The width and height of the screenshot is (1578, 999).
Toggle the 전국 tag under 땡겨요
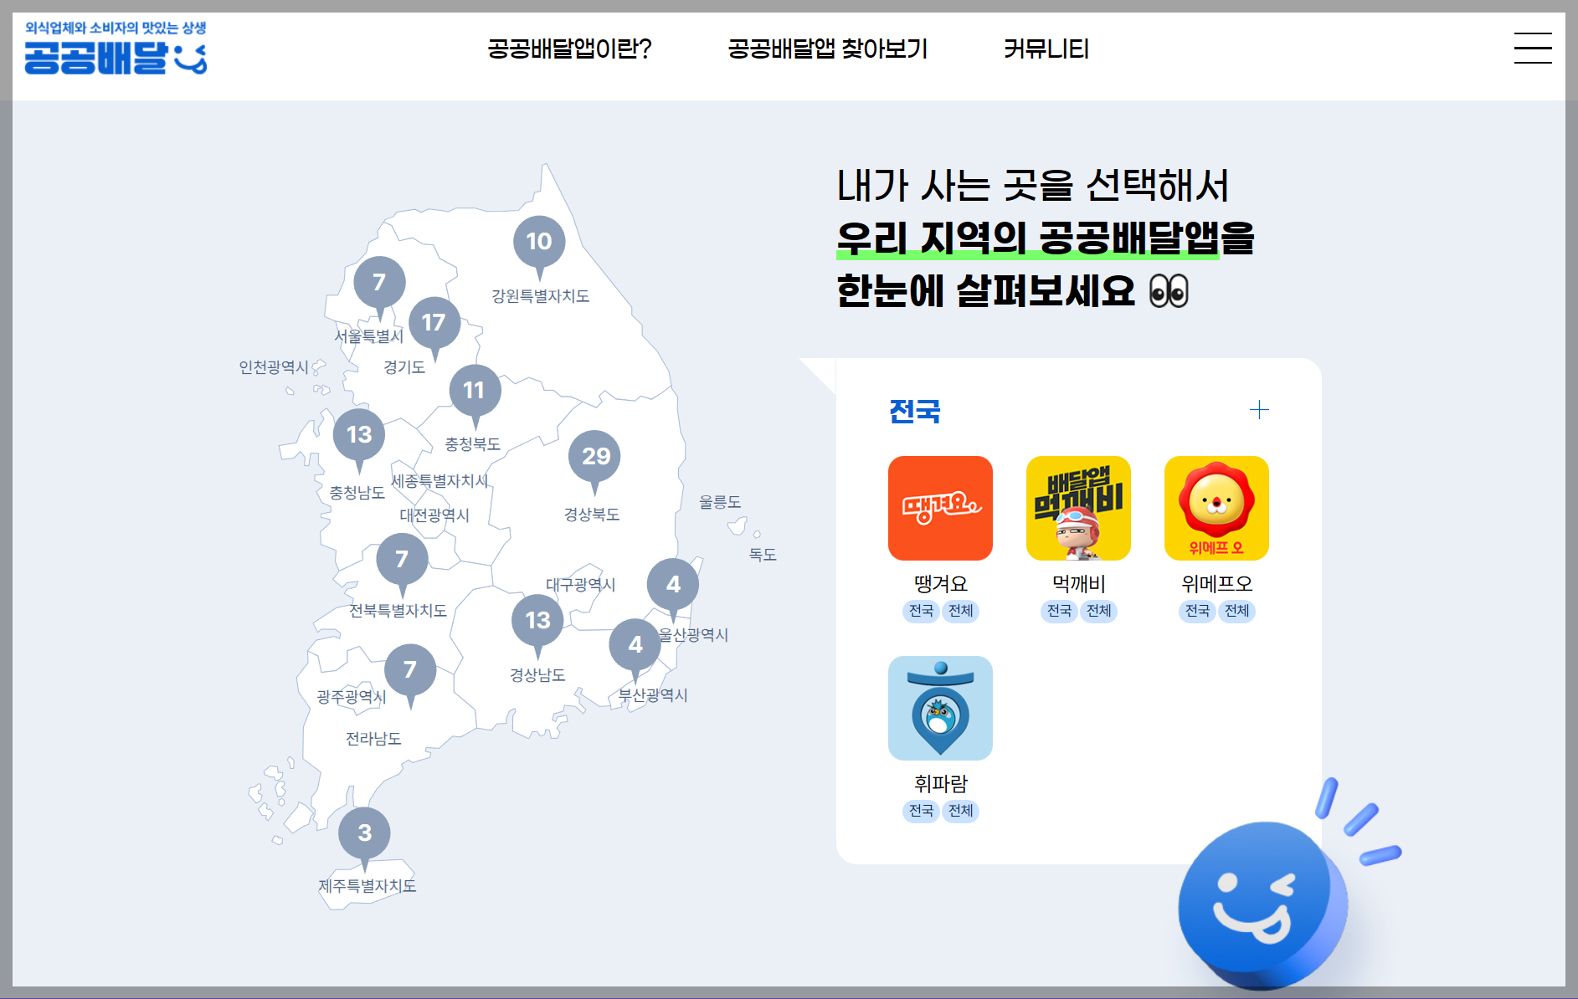coord(920,612)
